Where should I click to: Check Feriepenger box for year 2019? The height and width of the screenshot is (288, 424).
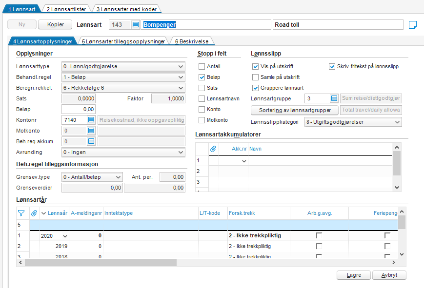point(387,246)
